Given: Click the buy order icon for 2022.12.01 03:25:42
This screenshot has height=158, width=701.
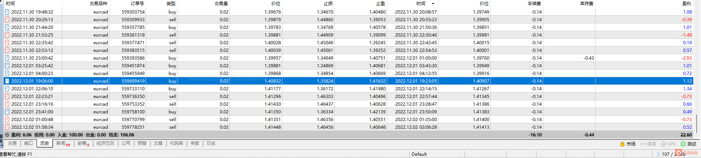Looking at the screenshot, I should tap(7, 65).
